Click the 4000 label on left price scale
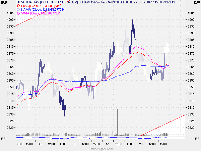Image resolution: width=201 pixels, height=151 pixels. pos(10,20)
